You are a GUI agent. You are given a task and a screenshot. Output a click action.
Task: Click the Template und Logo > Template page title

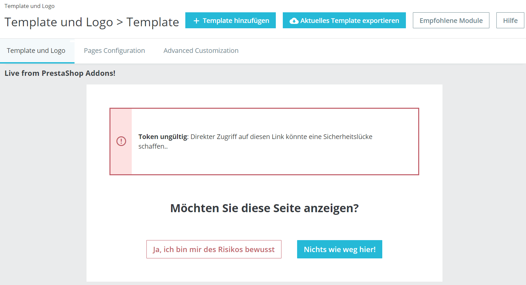pos(92,22)
